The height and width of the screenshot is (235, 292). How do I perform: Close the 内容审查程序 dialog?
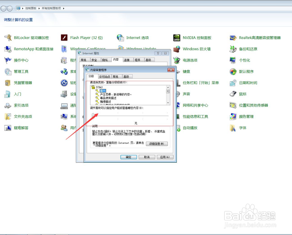(x=171, y=70)
